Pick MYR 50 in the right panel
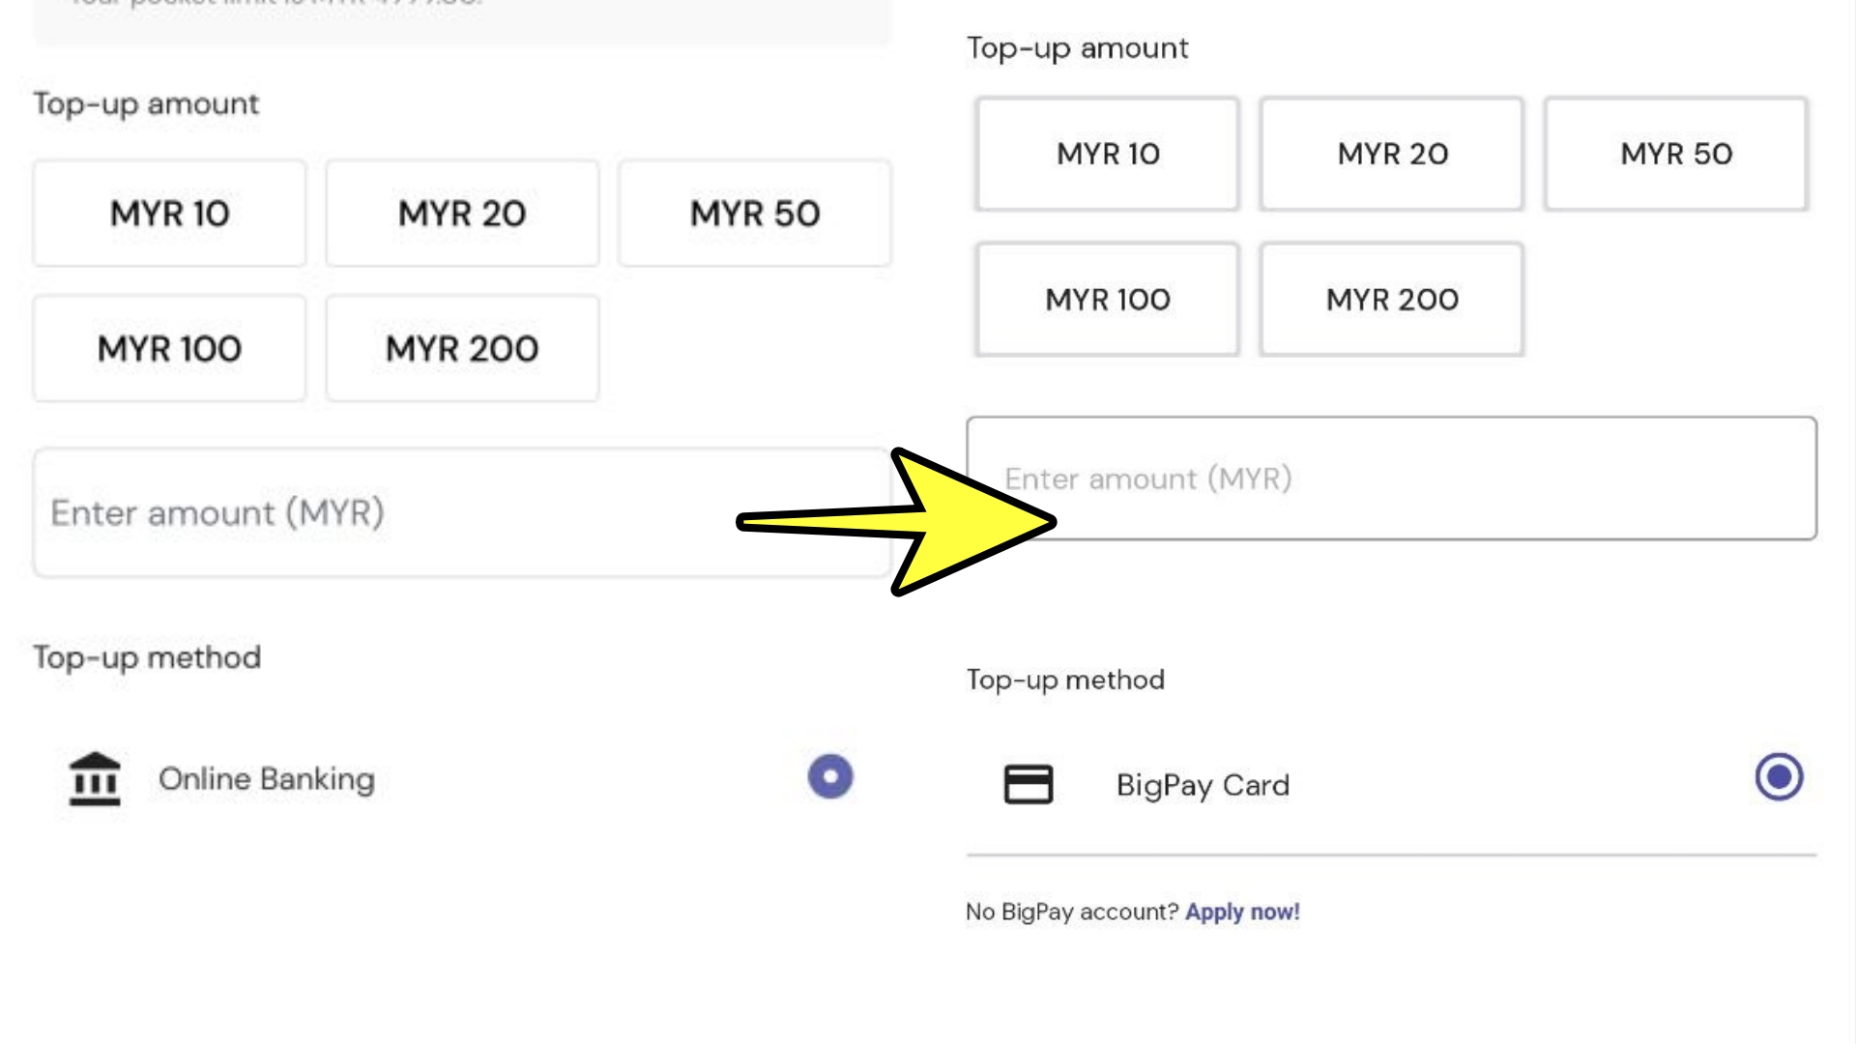 (1675, 153)
